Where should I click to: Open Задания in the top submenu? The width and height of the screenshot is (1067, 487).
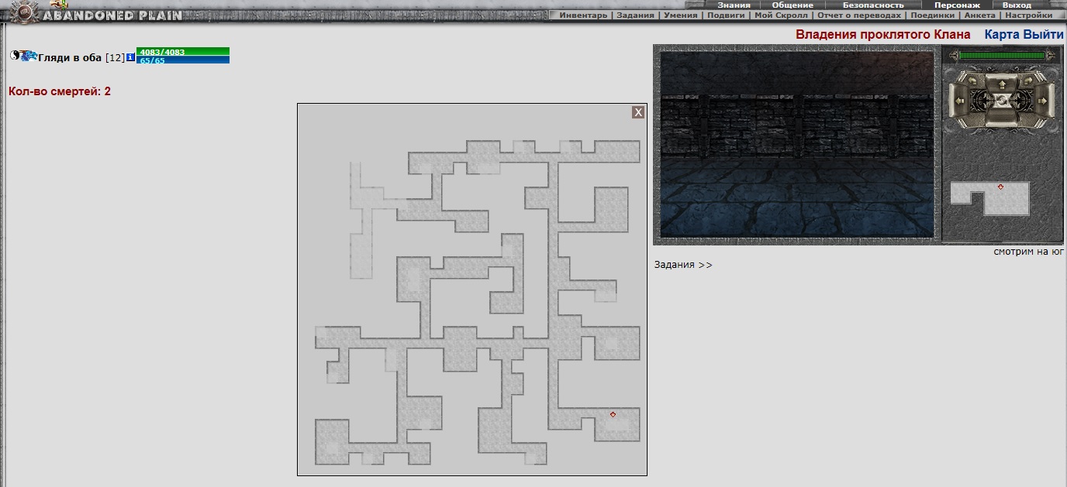point(635,15)
